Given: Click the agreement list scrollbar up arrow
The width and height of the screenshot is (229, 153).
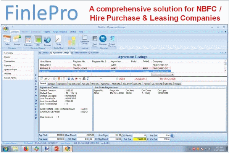Looking at the screenshot, I should click(225, 61).
